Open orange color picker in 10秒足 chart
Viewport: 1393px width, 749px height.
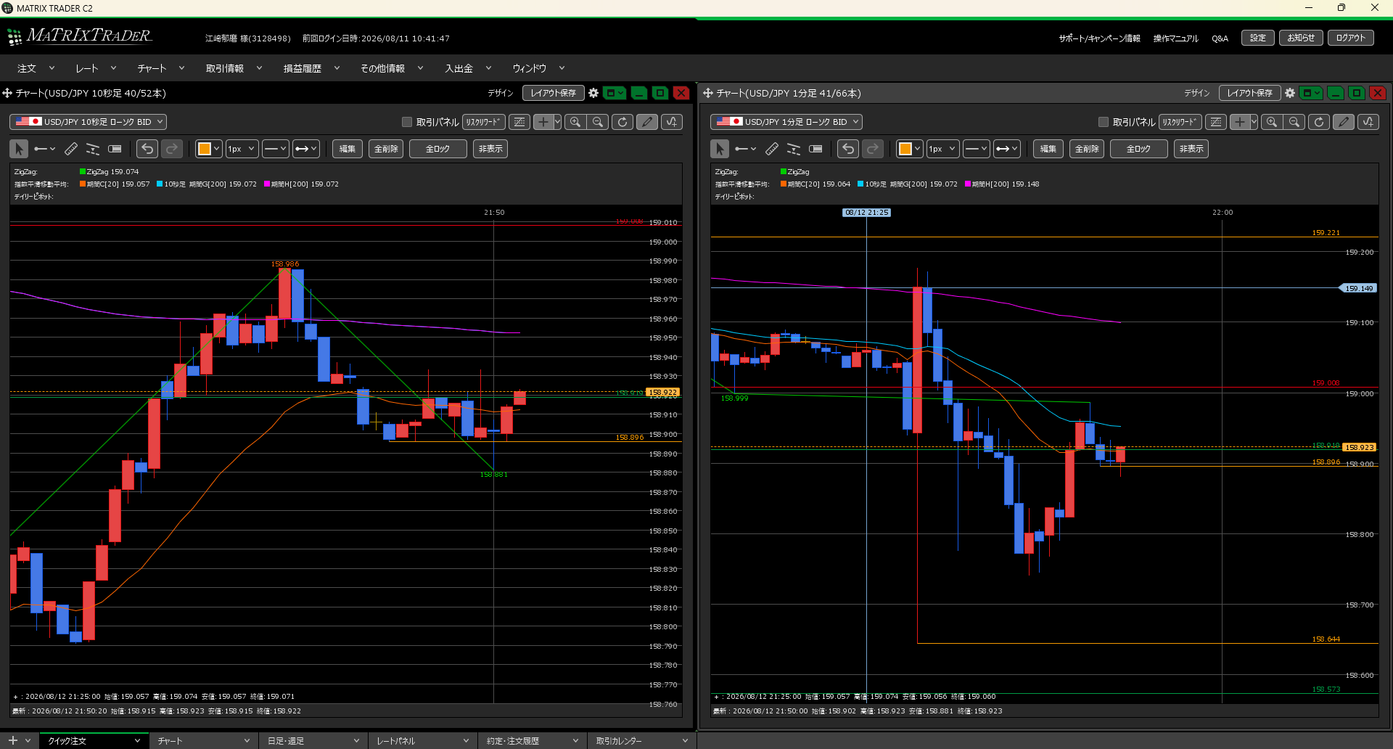pyautogui.click(x=208, y=149)
